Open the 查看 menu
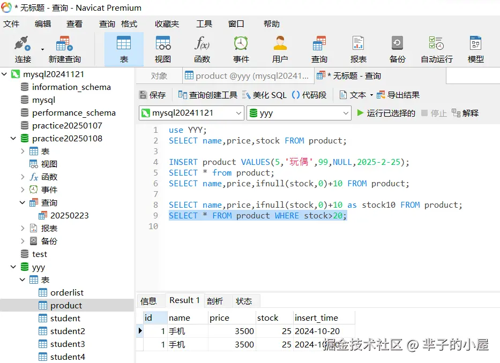Screen dimensions: 500x363 point(74,24)
